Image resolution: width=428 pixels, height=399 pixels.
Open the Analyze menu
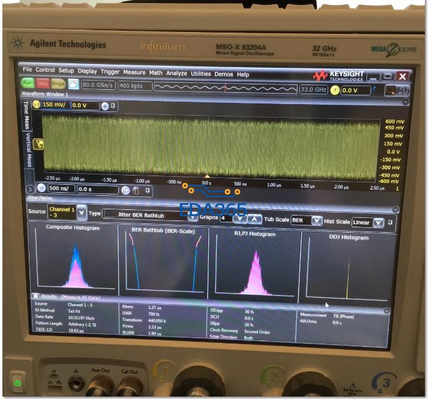pos(176,73)
